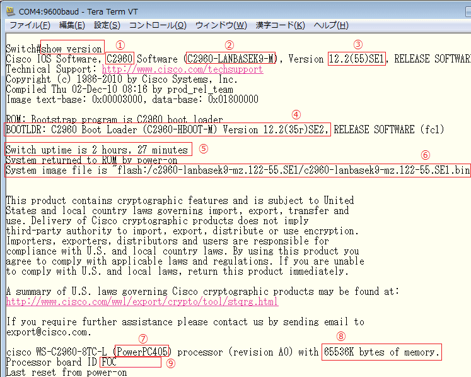Image resolution: width=471 pixels, height=377 pixels.
Task: Click the "cisco WS-C2960-8TC-L" model text
Action: coord(56,352)
